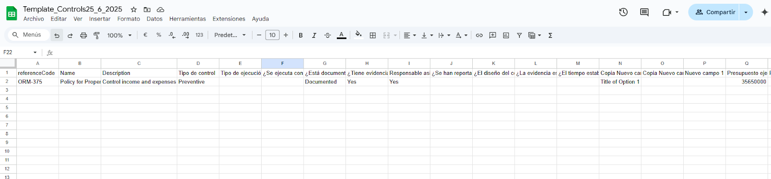Viewport: 771px width, 179px height.
Task: Toggle italic formatting
Action: [x=314, y=35]
